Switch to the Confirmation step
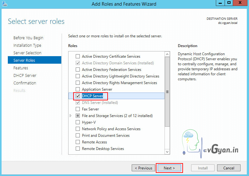This screenshot has height=176, width=249. coord(25,83)
